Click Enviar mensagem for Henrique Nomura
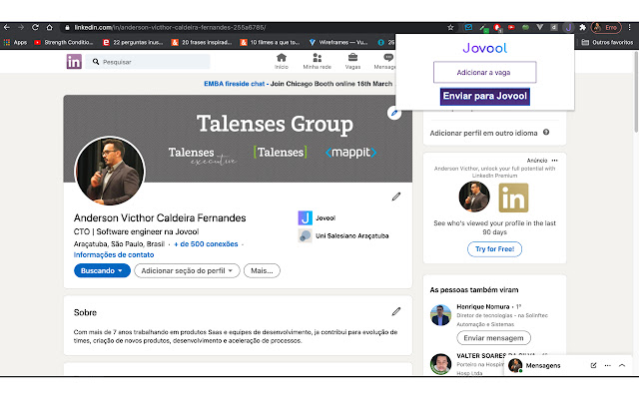The width and height of the screenshot is (639, 399). (493, 338)
